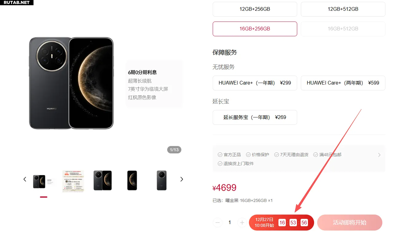
Task: Choose HUAWEI Care+ one-year plan ¥299
Action: tap(255, 83)
